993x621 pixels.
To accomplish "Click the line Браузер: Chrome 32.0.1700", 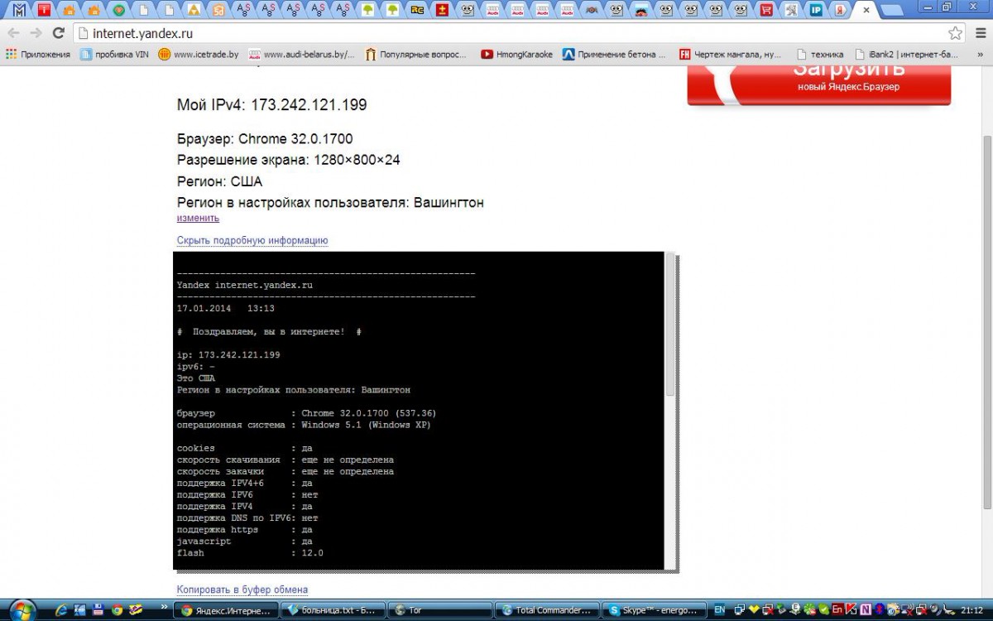I will [x=264, y=139].
